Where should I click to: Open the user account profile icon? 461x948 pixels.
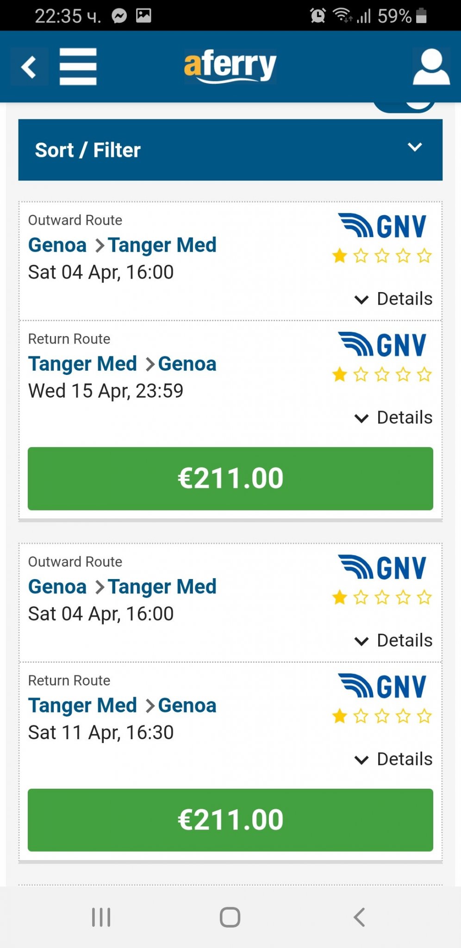point(431,67)
